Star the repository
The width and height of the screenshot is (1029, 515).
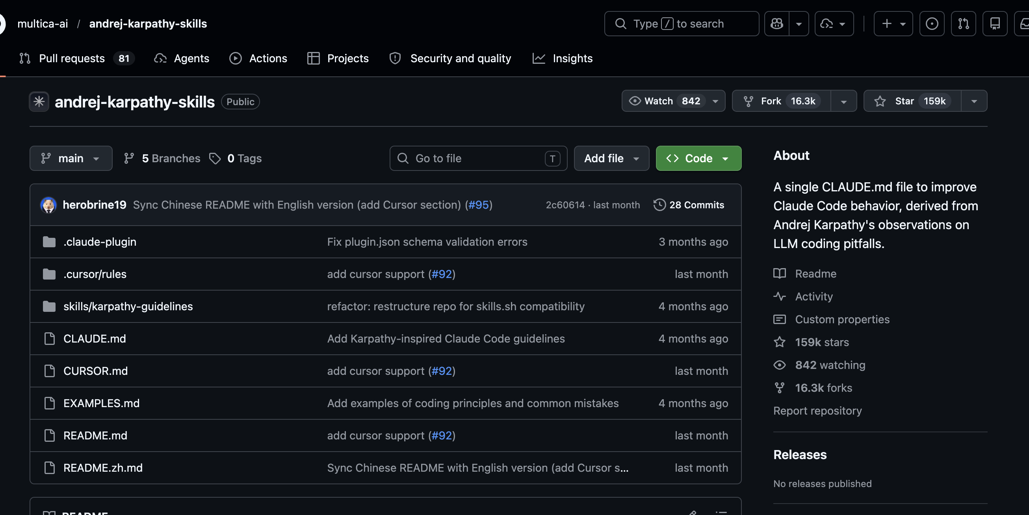click(912, 101)
